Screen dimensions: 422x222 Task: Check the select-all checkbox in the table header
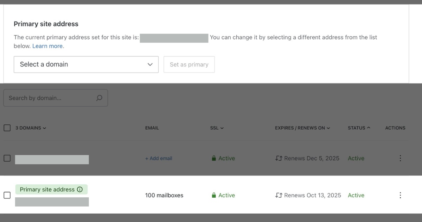7,128
